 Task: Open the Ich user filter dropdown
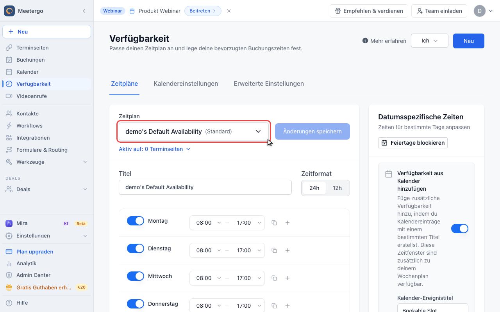click(x=430, y=41)
